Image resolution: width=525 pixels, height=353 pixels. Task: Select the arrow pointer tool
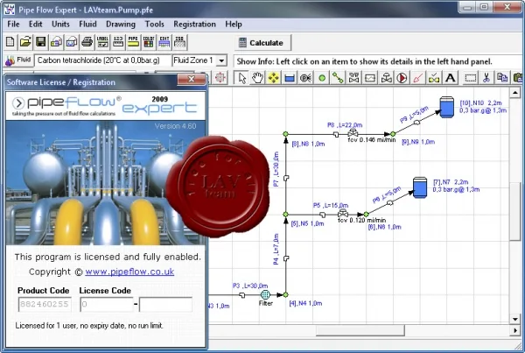click(x=241, y=78)
